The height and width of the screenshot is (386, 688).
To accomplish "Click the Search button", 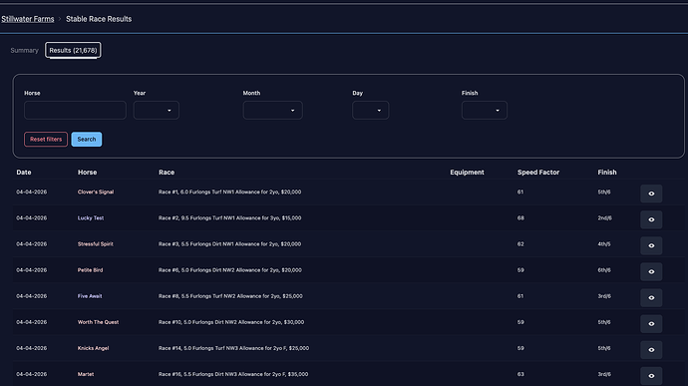I will (87, 140).
